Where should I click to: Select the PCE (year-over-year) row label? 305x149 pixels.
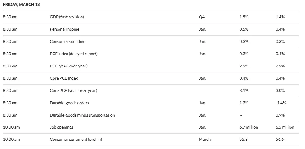click(x=69, y=66)
